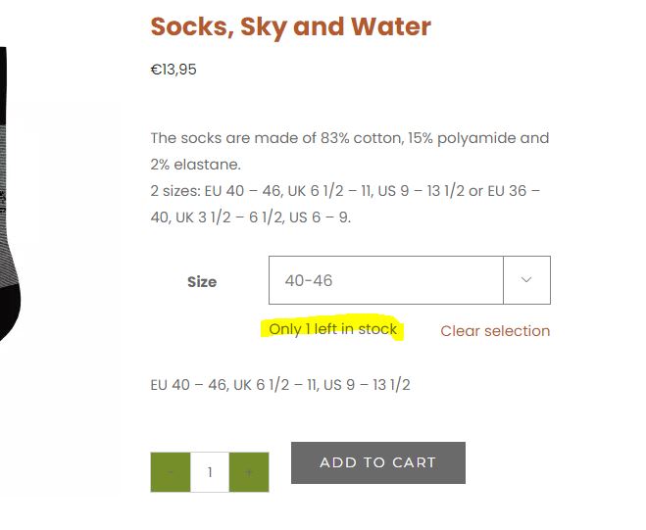Viewport: 646px width, 530px height.
Task: Click the €13,95 price
Action: (174, 70)
